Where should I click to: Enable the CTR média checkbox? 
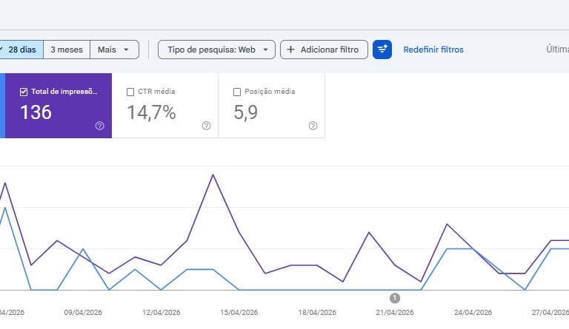pyautogui.click(x=130, y=92)
